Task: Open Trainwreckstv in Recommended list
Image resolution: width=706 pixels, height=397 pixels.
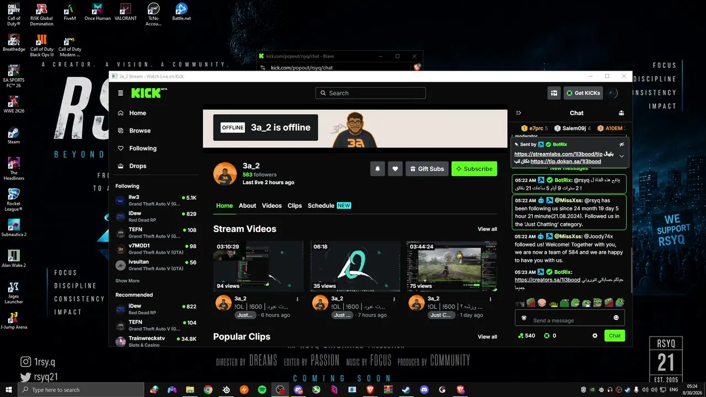Action: click(156, 341)
